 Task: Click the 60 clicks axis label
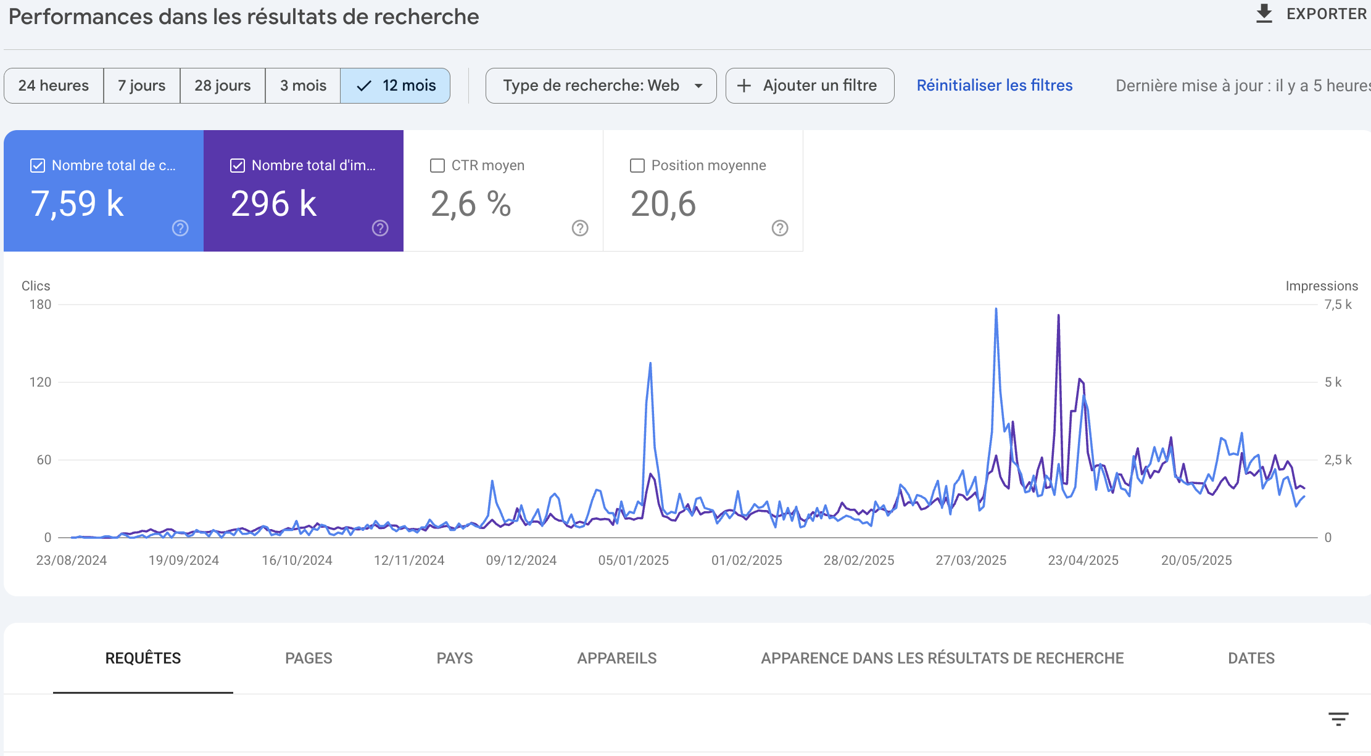(44, 460)
